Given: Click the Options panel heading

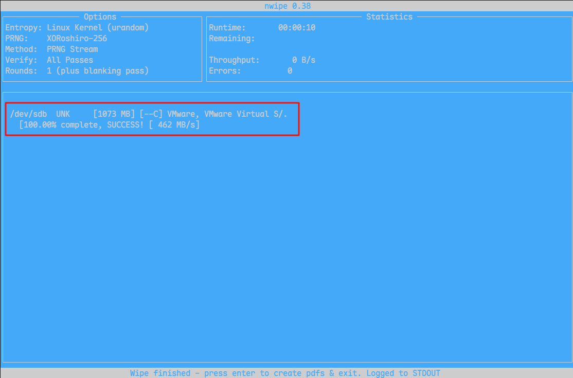Looking at the screenshot, I should (x=100, y=17).
